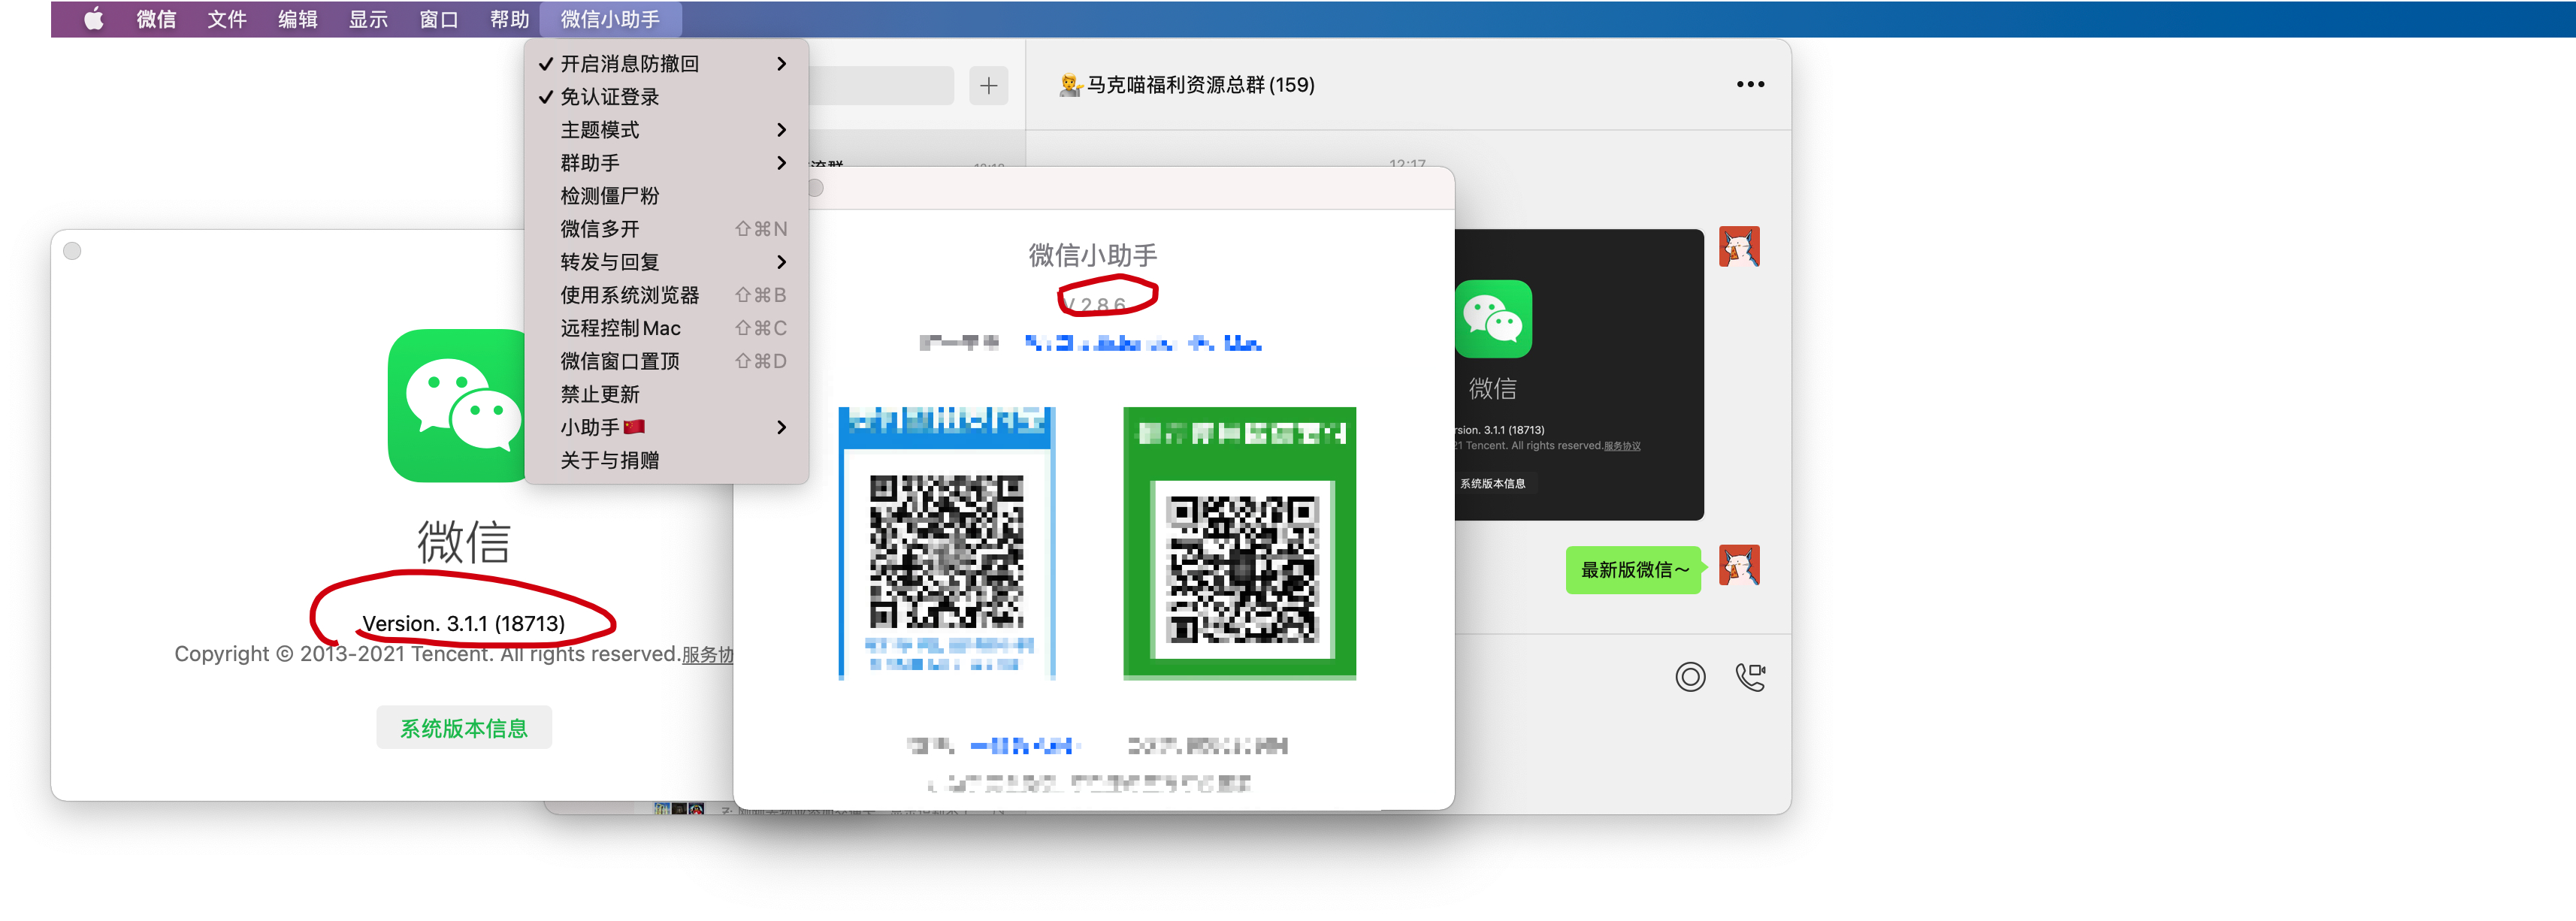Select 检测僵尸粉 menu entry
The width and height of the screenshot is (2576, 921).
point(609,196)
